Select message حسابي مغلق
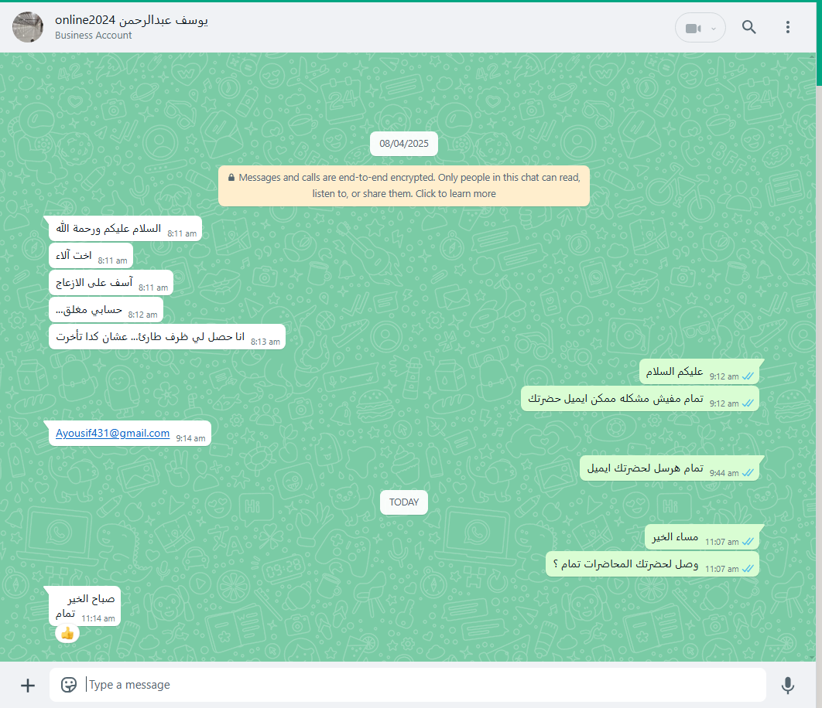 click(106, 310)
